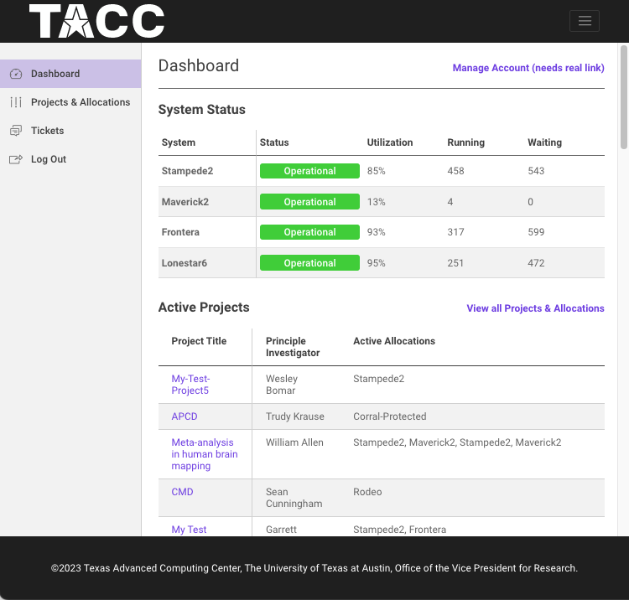Click investigator name Sean Cunningham
The width and height of the screenshot is (629, 600).
coord(294,498)
